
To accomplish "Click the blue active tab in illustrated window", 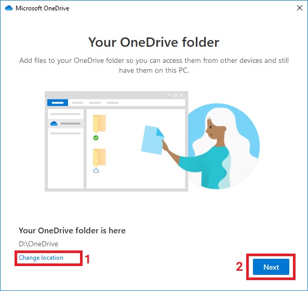I will [58, 102].
